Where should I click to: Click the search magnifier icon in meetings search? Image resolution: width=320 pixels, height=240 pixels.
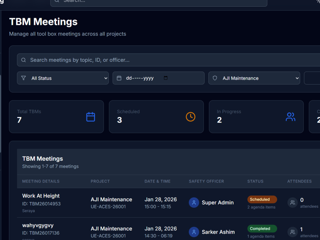click(23, 60)
